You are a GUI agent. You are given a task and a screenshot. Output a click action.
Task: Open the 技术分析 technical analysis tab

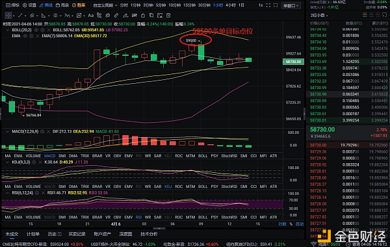click(149, 234)
